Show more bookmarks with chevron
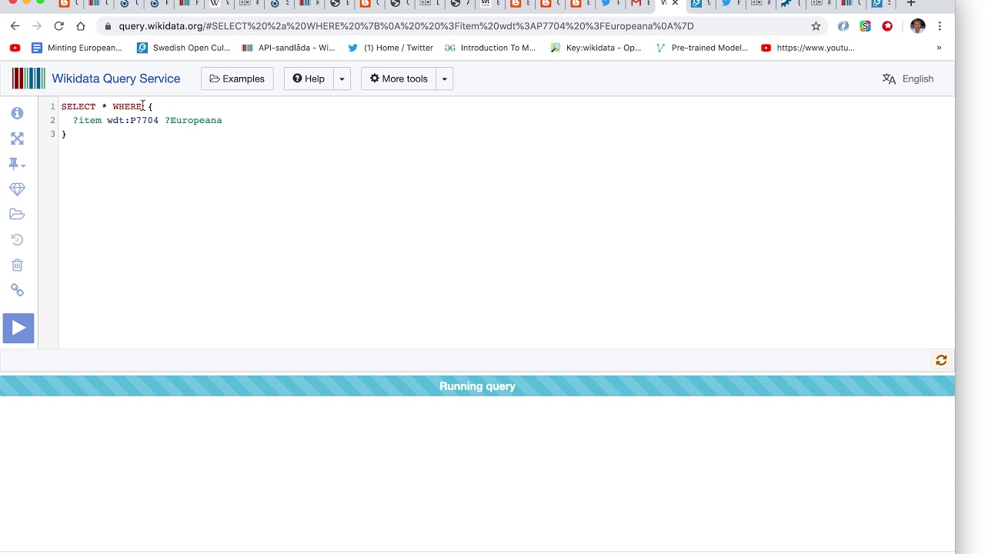The width and height of the screenshot is (985, 554). tap(939, 48)
